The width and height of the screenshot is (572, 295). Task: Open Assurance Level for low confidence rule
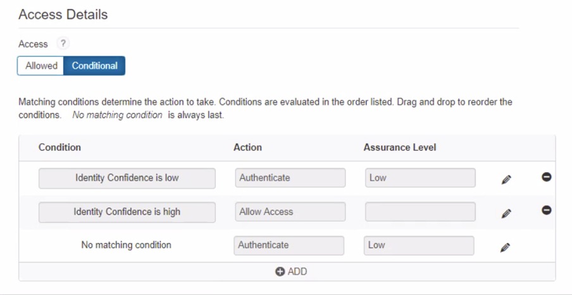point(420,178)
